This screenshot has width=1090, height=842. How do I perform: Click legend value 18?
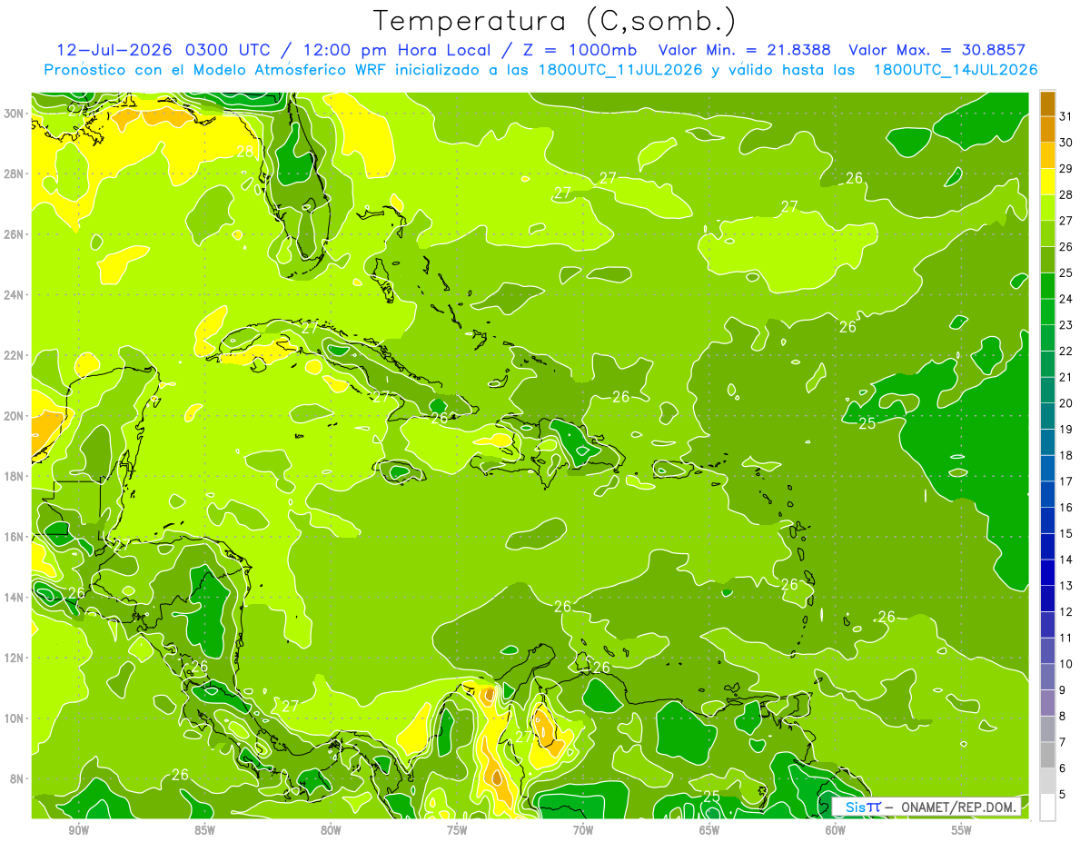click(1066, 455)
